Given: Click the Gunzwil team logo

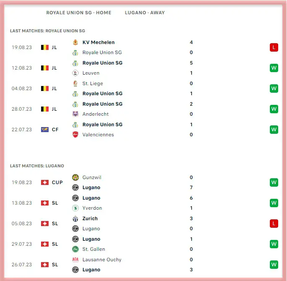Looking at the screenshot, I should pyautogui.click(x=75, y=177).
